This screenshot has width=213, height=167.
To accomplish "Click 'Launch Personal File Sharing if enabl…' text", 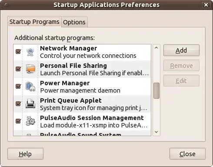I will click(x=94, y=73).
